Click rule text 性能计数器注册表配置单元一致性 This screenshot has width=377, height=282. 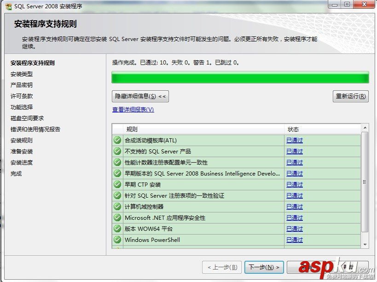coord(166,162)
